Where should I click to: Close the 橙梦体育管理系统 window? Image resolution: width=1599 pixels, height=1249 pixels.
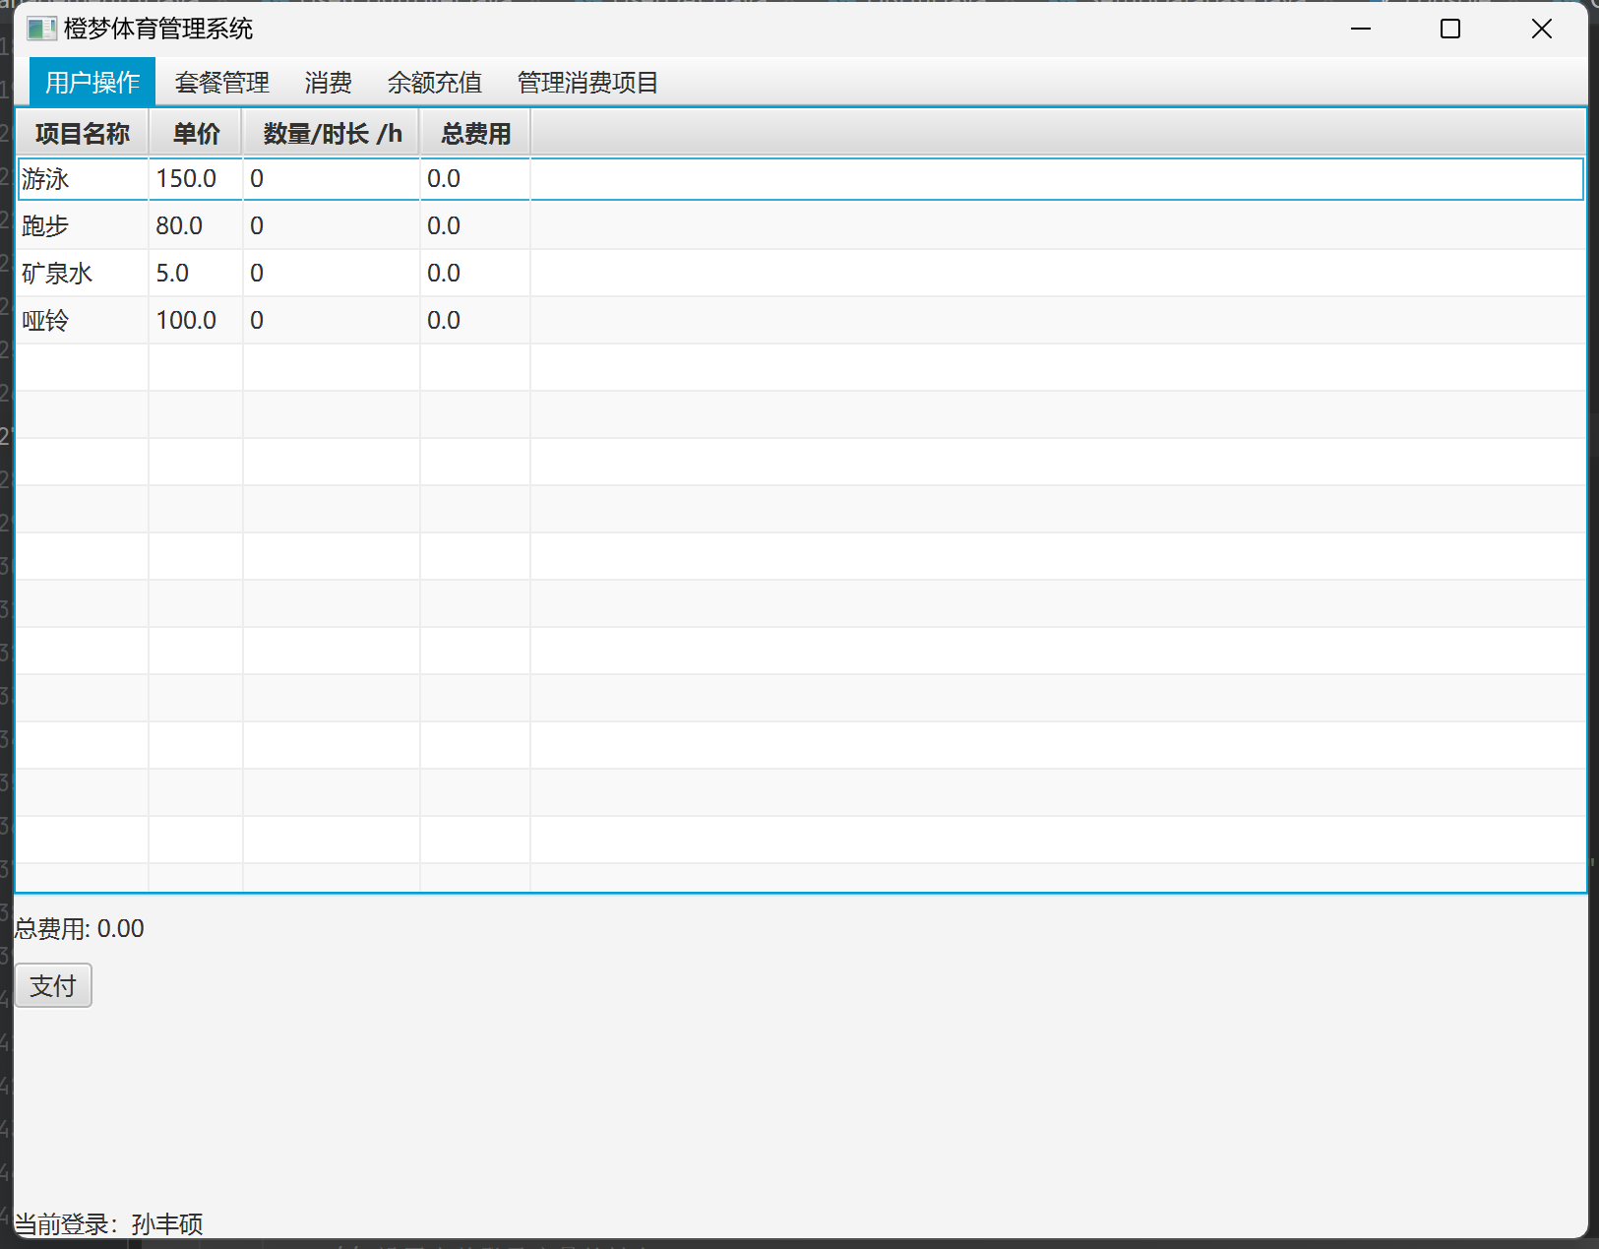pyautogui.click(x=1542, y=30)
